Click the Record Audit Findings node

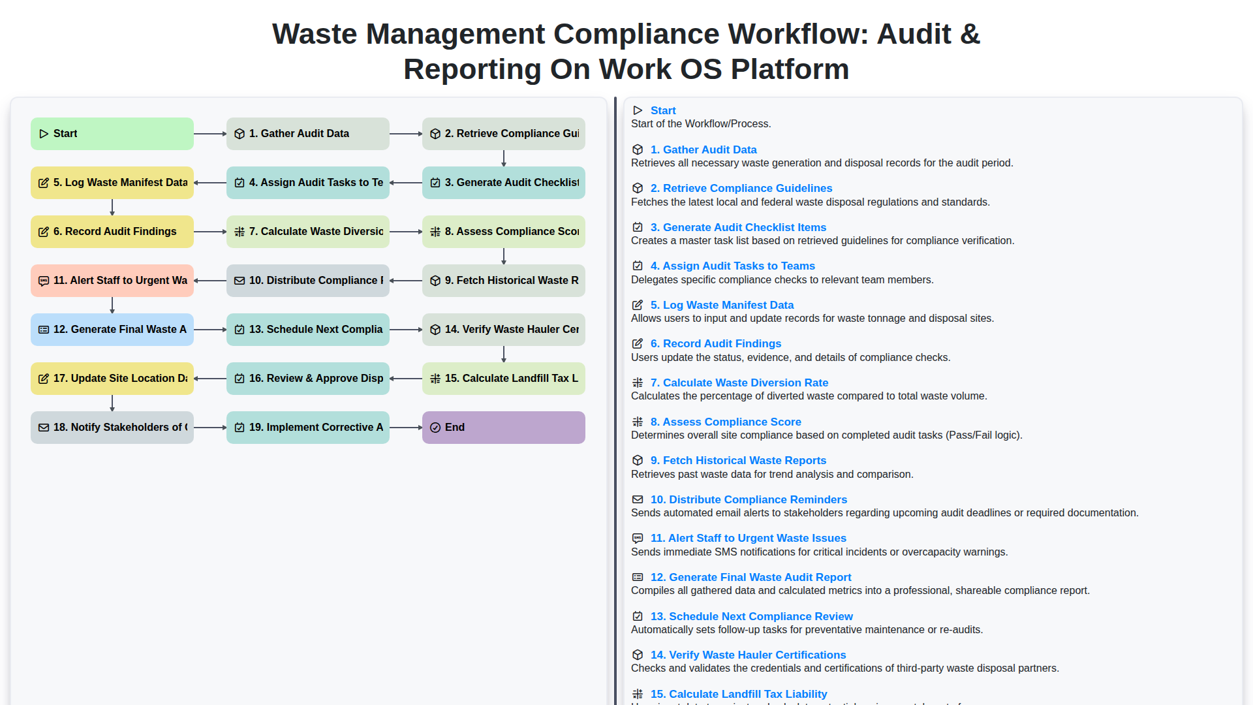[112, 232]
